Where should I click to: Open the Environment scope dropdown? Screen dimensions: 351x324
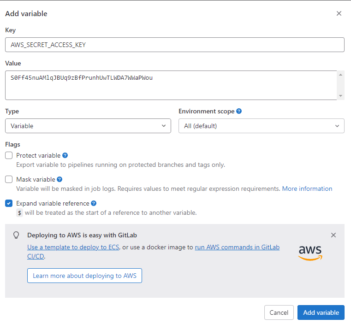tap(261, 126)
